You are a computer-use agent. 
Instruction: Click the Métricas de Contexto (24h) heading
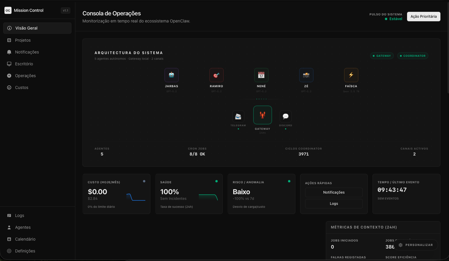364,227
